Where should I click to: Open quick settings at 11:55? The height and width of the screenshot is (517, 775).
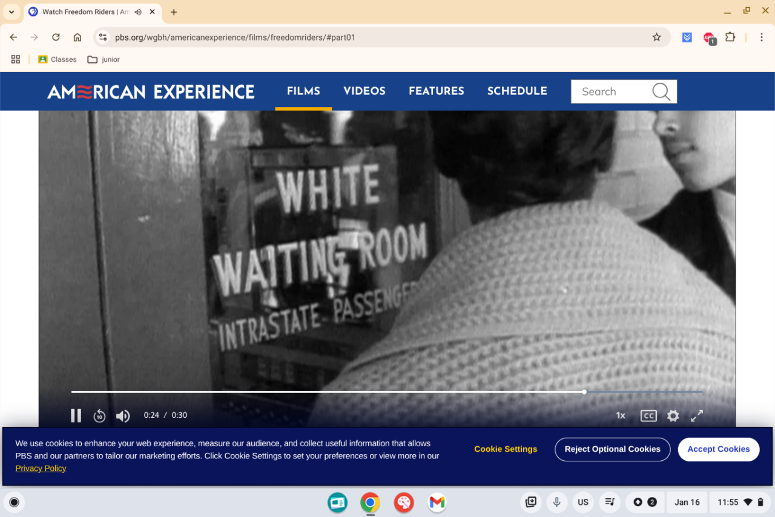point(740,502)
